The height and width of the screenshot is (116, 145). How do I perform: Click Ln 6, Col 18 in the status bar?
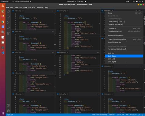[99, 115]
